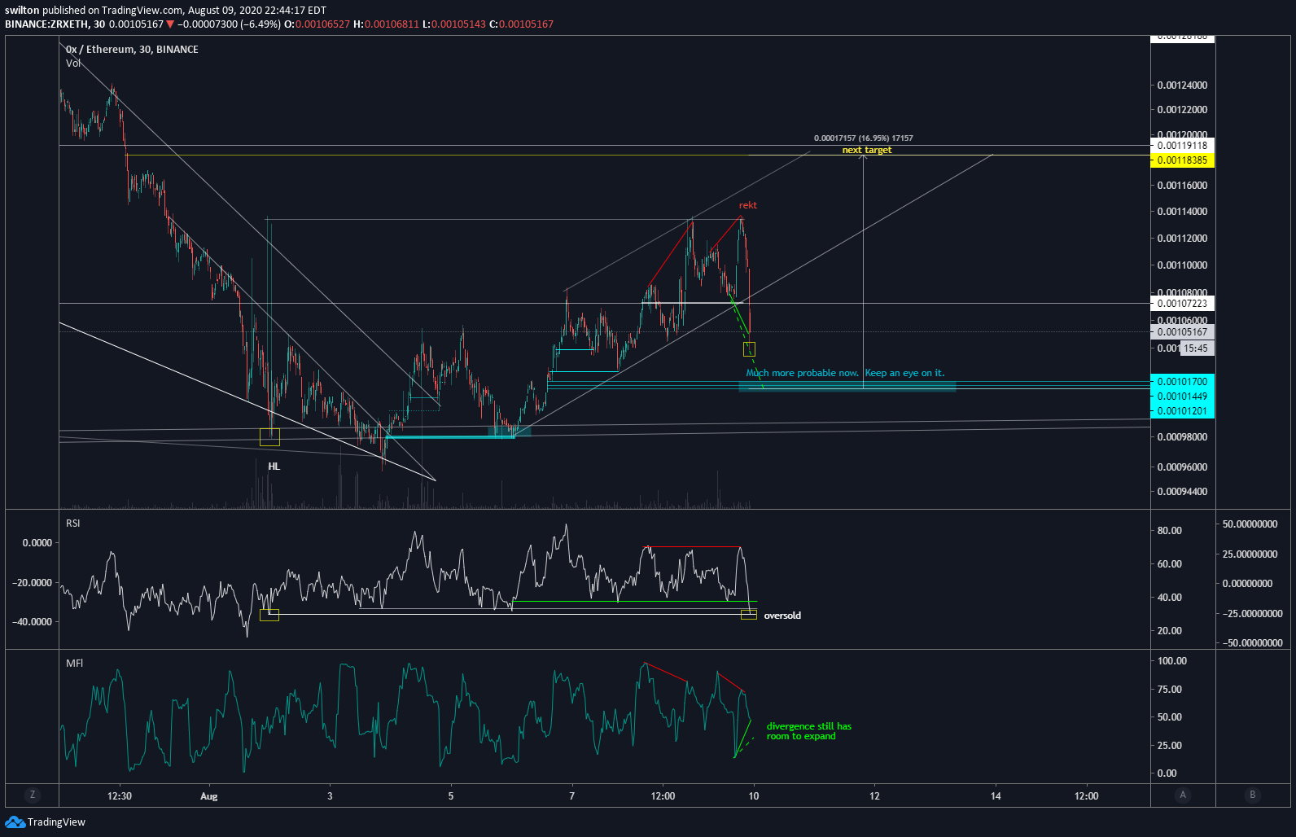This screenshot has height=837, width=1296.
Task: Click BINANCE:ZRXETH symbol in header
Action: coord(47,24)
